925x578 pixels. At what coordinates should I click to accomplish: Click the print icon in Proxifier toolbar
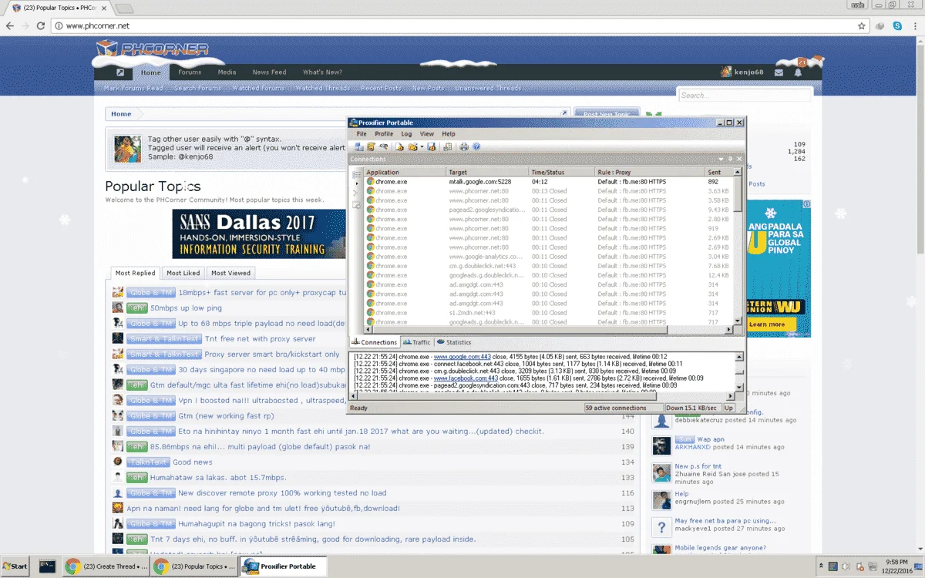click(x=464, y=146)
